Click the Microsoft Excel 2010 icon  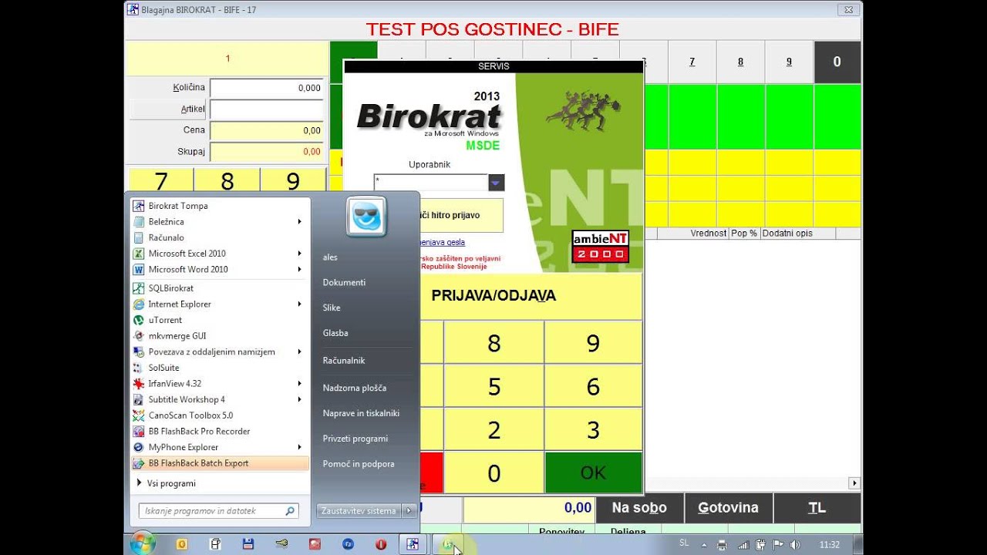(139, 254)
